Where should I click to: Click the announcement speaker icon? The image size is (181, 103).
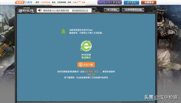(40, 10)
